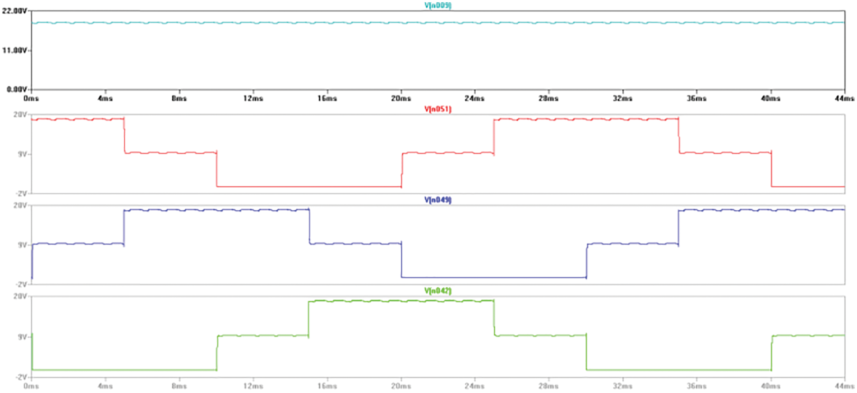The image size is (857, 393).
Task: Click the cyan V(n005) trace label
Action: coord(437,5)
